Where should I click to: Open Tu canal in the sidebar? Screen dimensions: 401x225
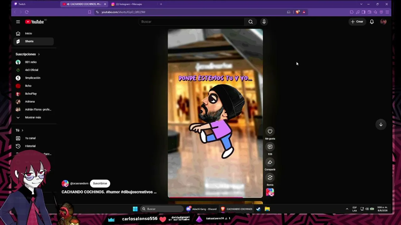(x=34, y=138)
